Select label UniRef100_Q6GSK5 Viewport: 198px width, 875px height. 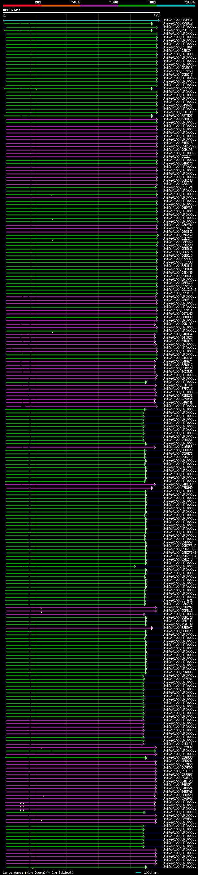[x=178, y=252]
